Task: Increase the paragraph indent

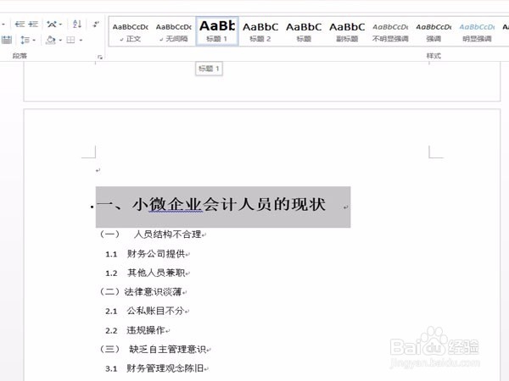Action: pyautogui.click(x=33, y=24)
